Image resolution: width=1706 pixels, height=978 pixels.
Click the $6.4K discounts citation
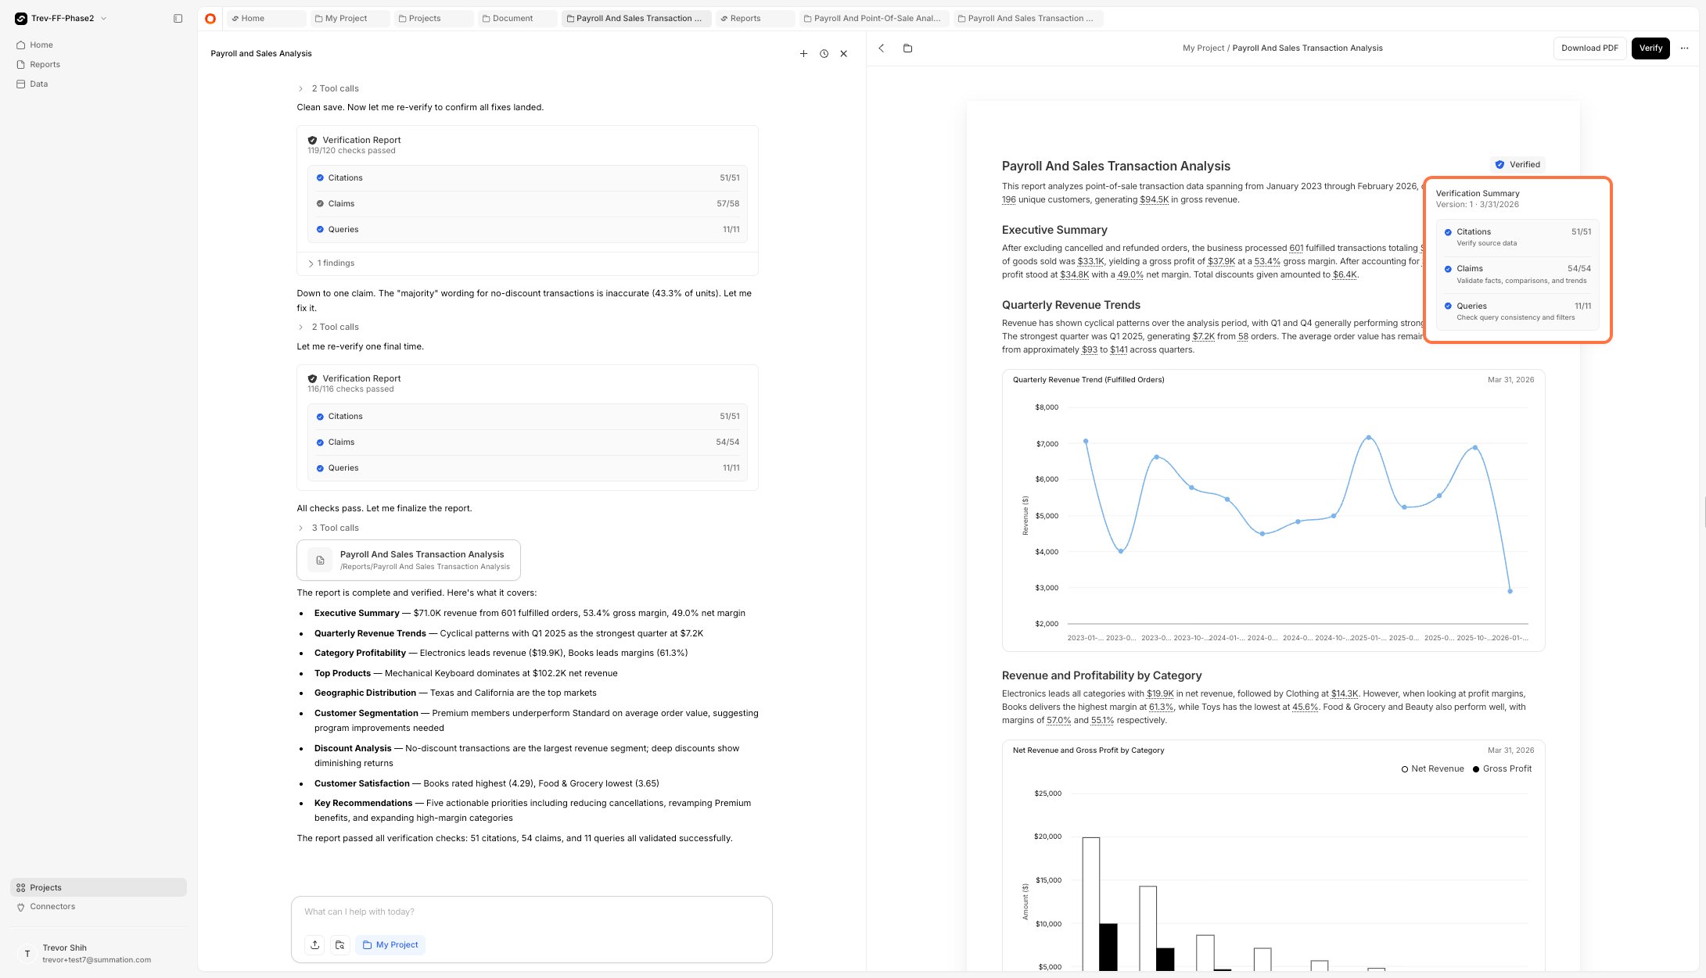click(x=1345, y=274)
